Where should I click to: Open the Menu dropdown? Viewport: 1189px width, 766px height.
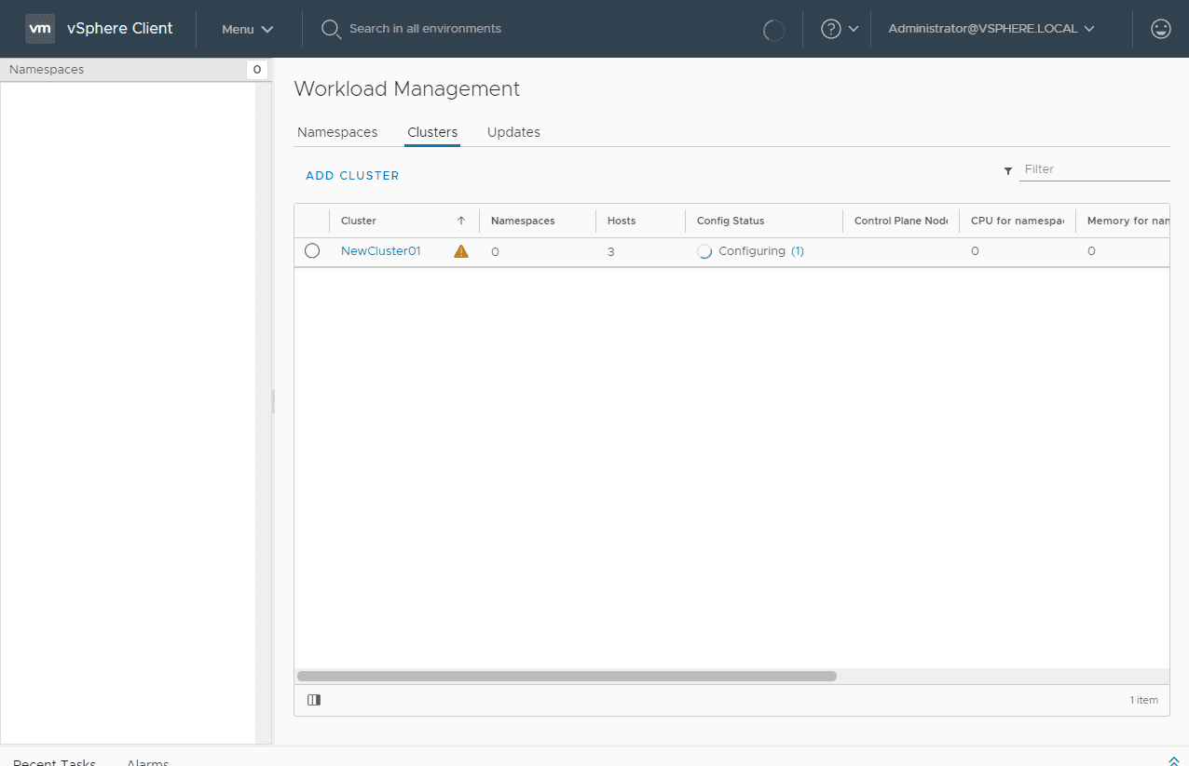click(x=246, y=28)
